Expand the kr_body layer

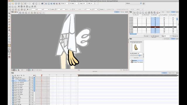click(14, 101)
